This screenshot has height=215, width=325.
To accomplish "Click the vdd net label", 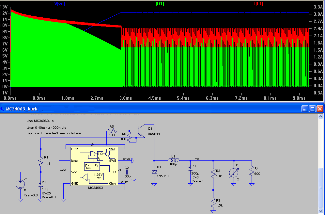I will (x=63, y=170).
